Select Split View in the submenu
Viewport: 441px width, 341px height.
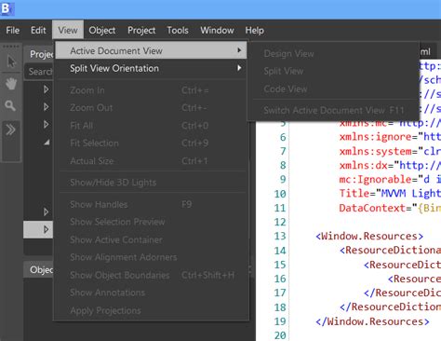coord(333,71)
